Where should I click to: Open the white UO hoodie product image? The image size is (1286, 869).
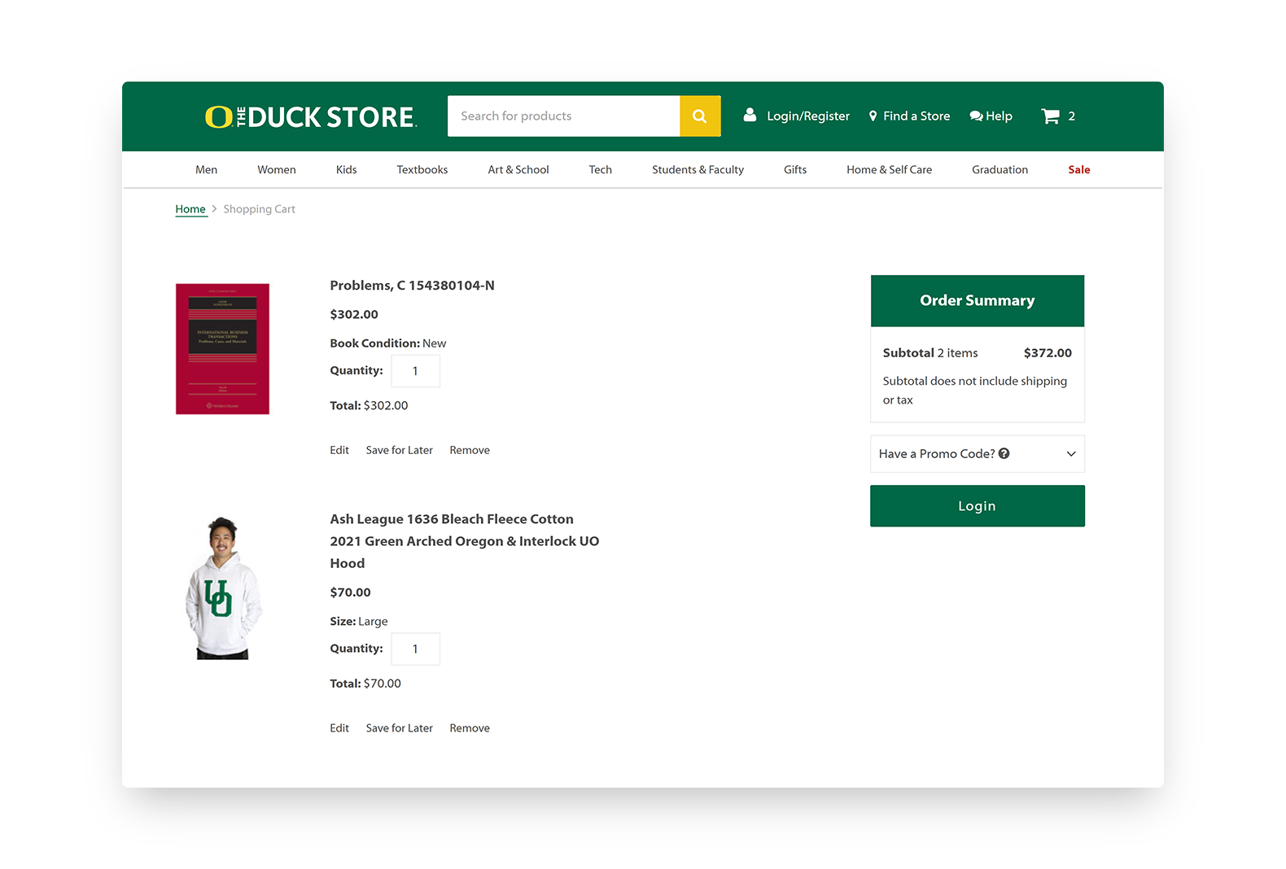[222, 587]
